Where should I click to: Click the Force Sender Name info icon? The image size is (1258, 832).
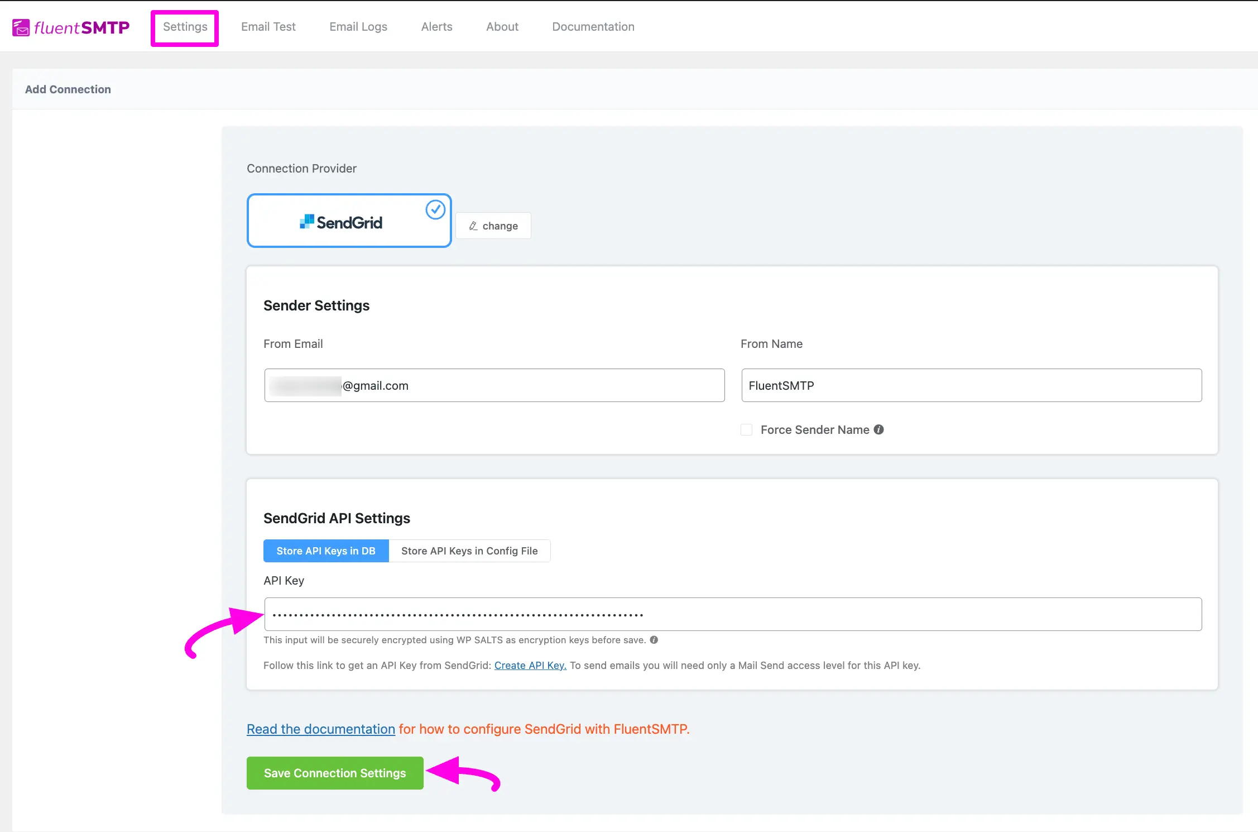tap(878, 429)
